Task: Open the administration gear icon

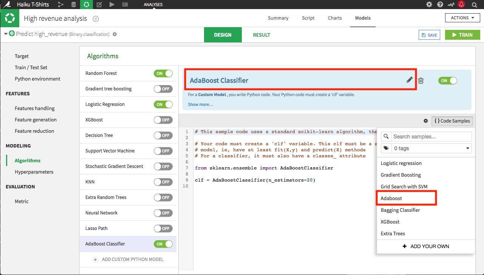Action: tap(429, 5)
